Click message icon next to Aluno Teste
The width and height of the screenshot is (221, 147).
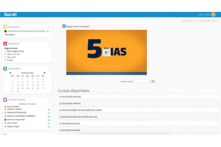pyautogui.click(x=49, y=123)
